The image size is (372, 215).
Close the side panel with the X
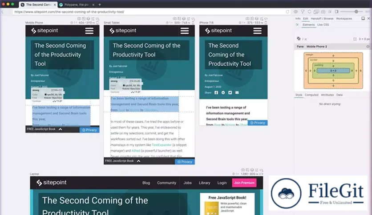click(368, 19)
